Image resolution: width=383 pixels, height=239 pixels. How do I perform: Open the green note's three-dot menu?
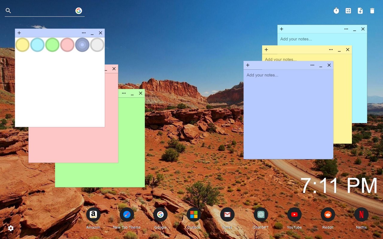click(x=124, y=93)
